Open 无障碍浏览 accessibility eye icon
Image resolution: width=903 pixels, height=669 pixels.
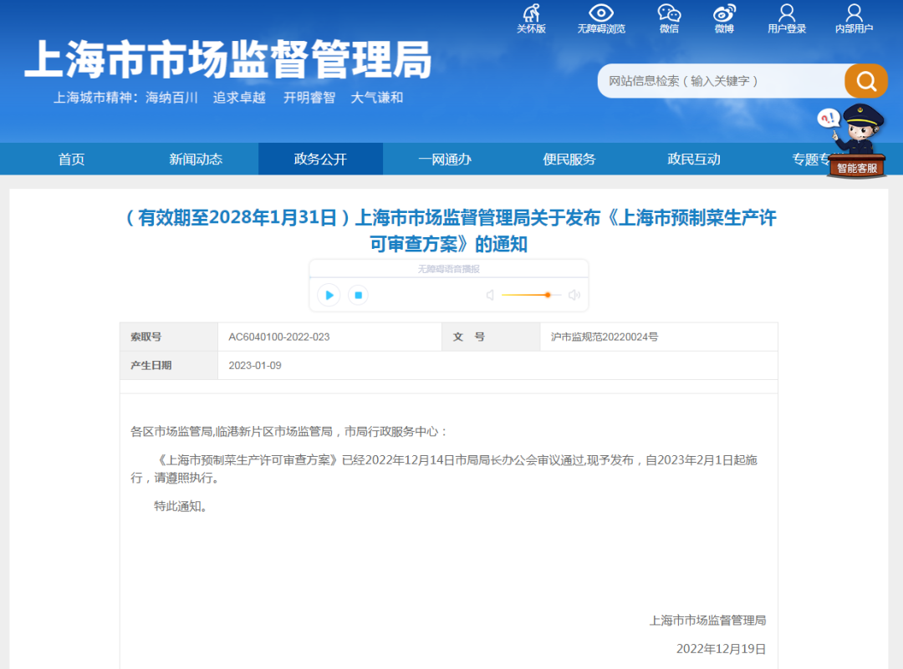point(600,13)
